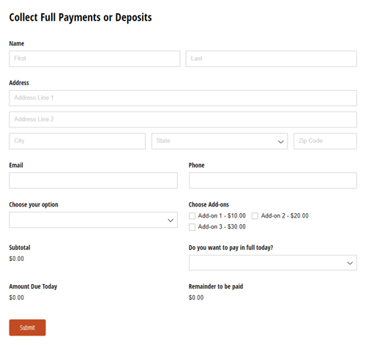This screenshot has height=345, width=366.
Task: Click the Subtotal $0.00 value
Action: 17,259
